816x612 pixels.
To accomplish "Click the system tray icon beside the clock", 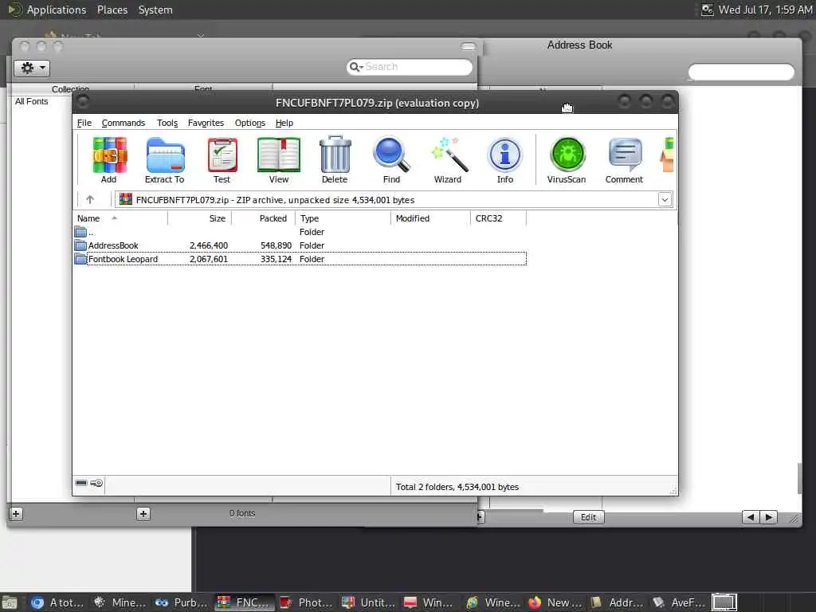I will (707, 10).
